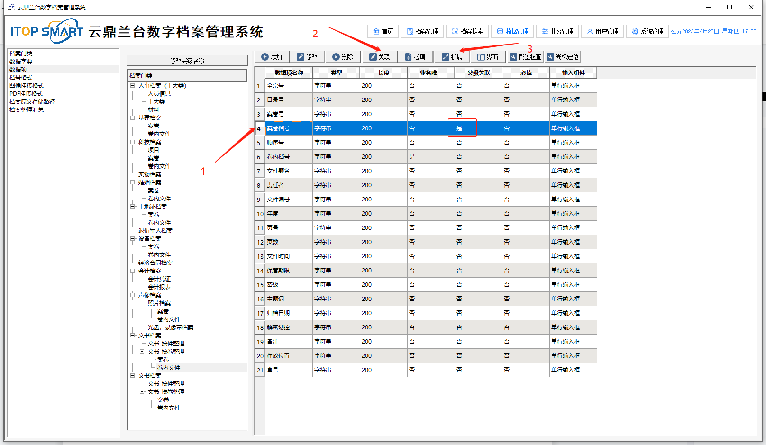The height and width of the screenshot is (445, 766).
Task: Collapse the 人事档案（十大类） tree node
Action: coord(133,86)
